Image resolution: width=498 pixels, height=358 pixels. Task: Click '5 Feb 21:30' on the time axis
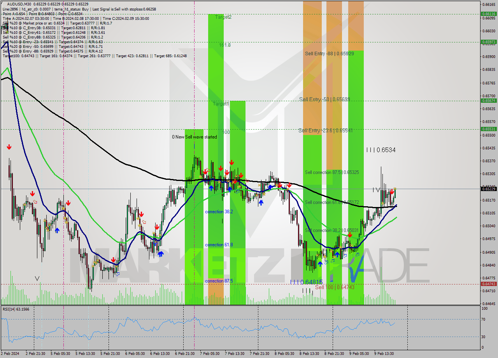tap(110, 353)
